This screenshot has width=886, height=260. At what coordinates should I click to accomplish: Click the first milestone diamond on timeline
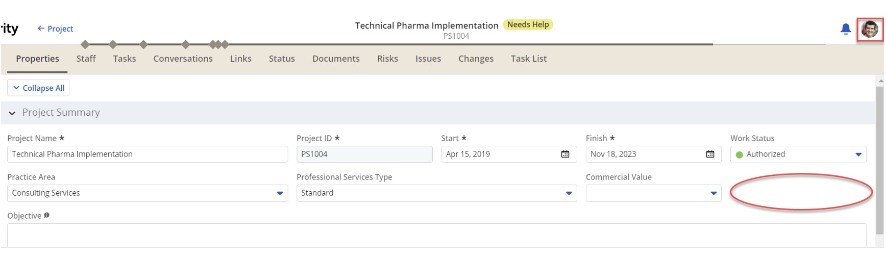[x=85, y=44]
